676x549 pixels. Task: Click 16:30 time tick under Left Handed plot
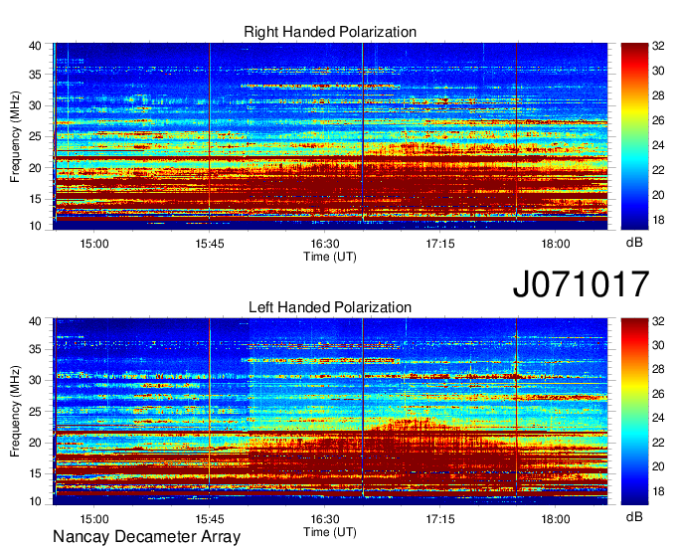(x=325, y=519)
